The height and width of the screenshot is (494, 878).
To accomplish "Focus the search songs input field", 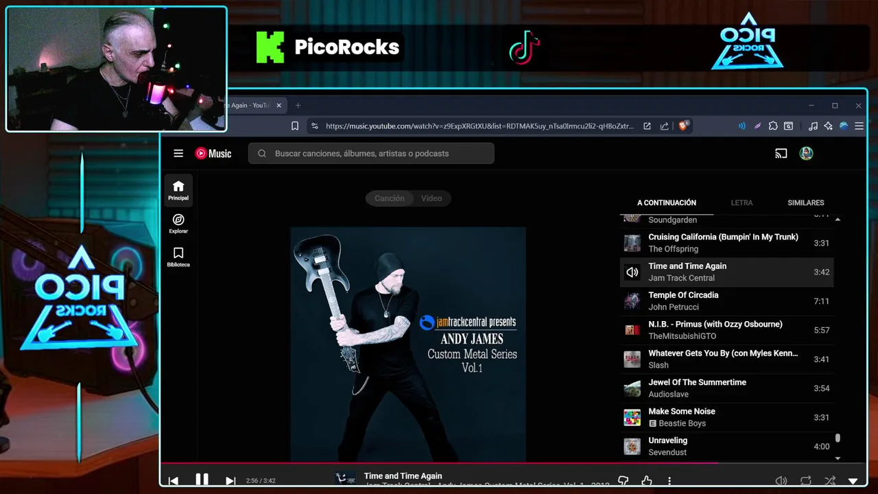I will 371,154.
